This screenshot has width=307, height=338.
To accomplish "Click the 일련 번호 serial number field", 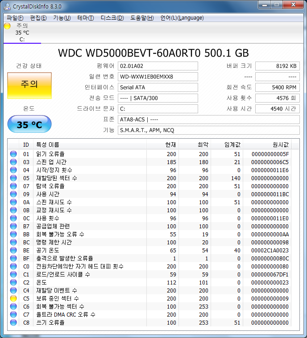I will (158, 77).
